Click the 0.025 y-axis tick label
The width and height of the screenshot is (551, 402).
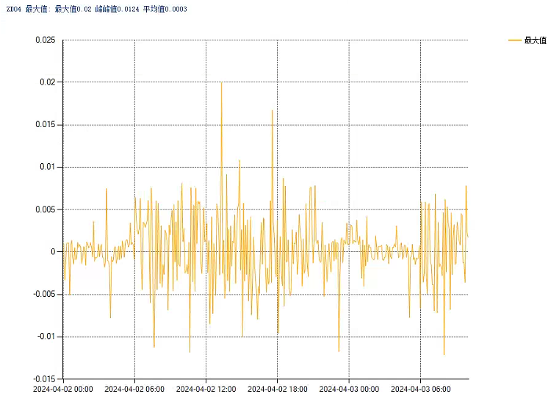point(46,40)
